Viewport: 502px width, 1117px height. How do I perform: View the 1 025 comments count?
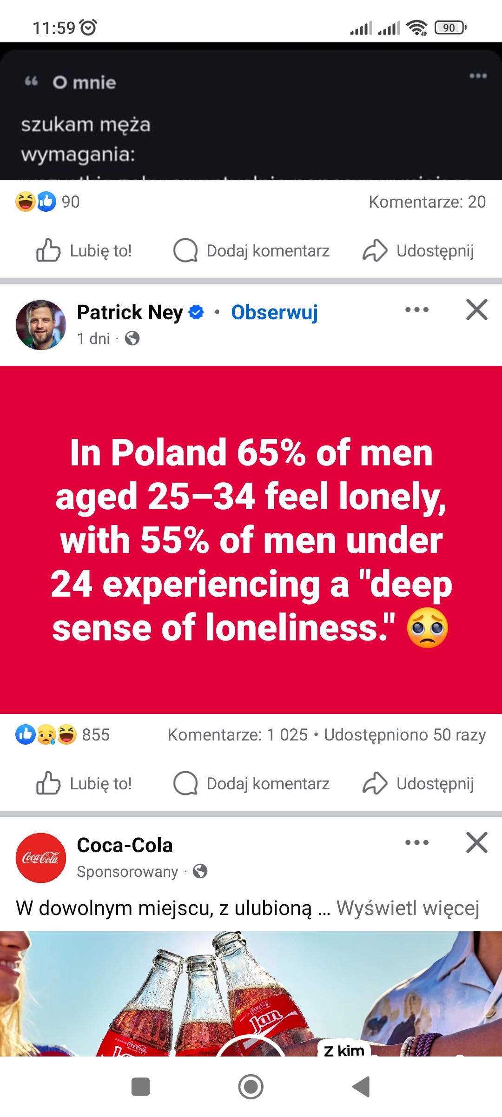(238, 735)
